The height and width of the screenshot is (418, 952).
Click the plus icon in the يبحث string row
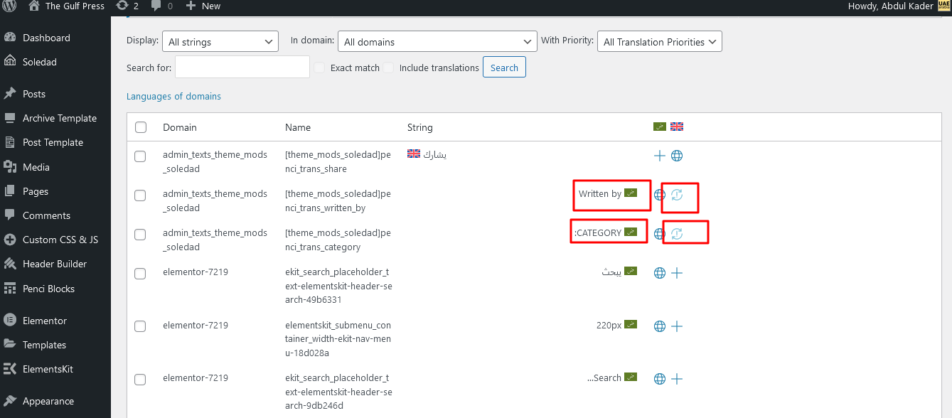(677, 273)
